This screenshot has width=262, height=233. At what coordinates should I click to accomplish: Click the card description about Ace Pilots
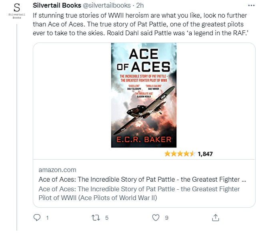139,193
